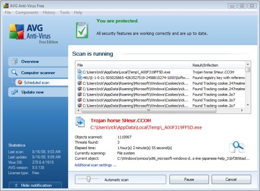260x191 pixels.
Task: Click the Overview panel icon
Action: tap(14, 61)
